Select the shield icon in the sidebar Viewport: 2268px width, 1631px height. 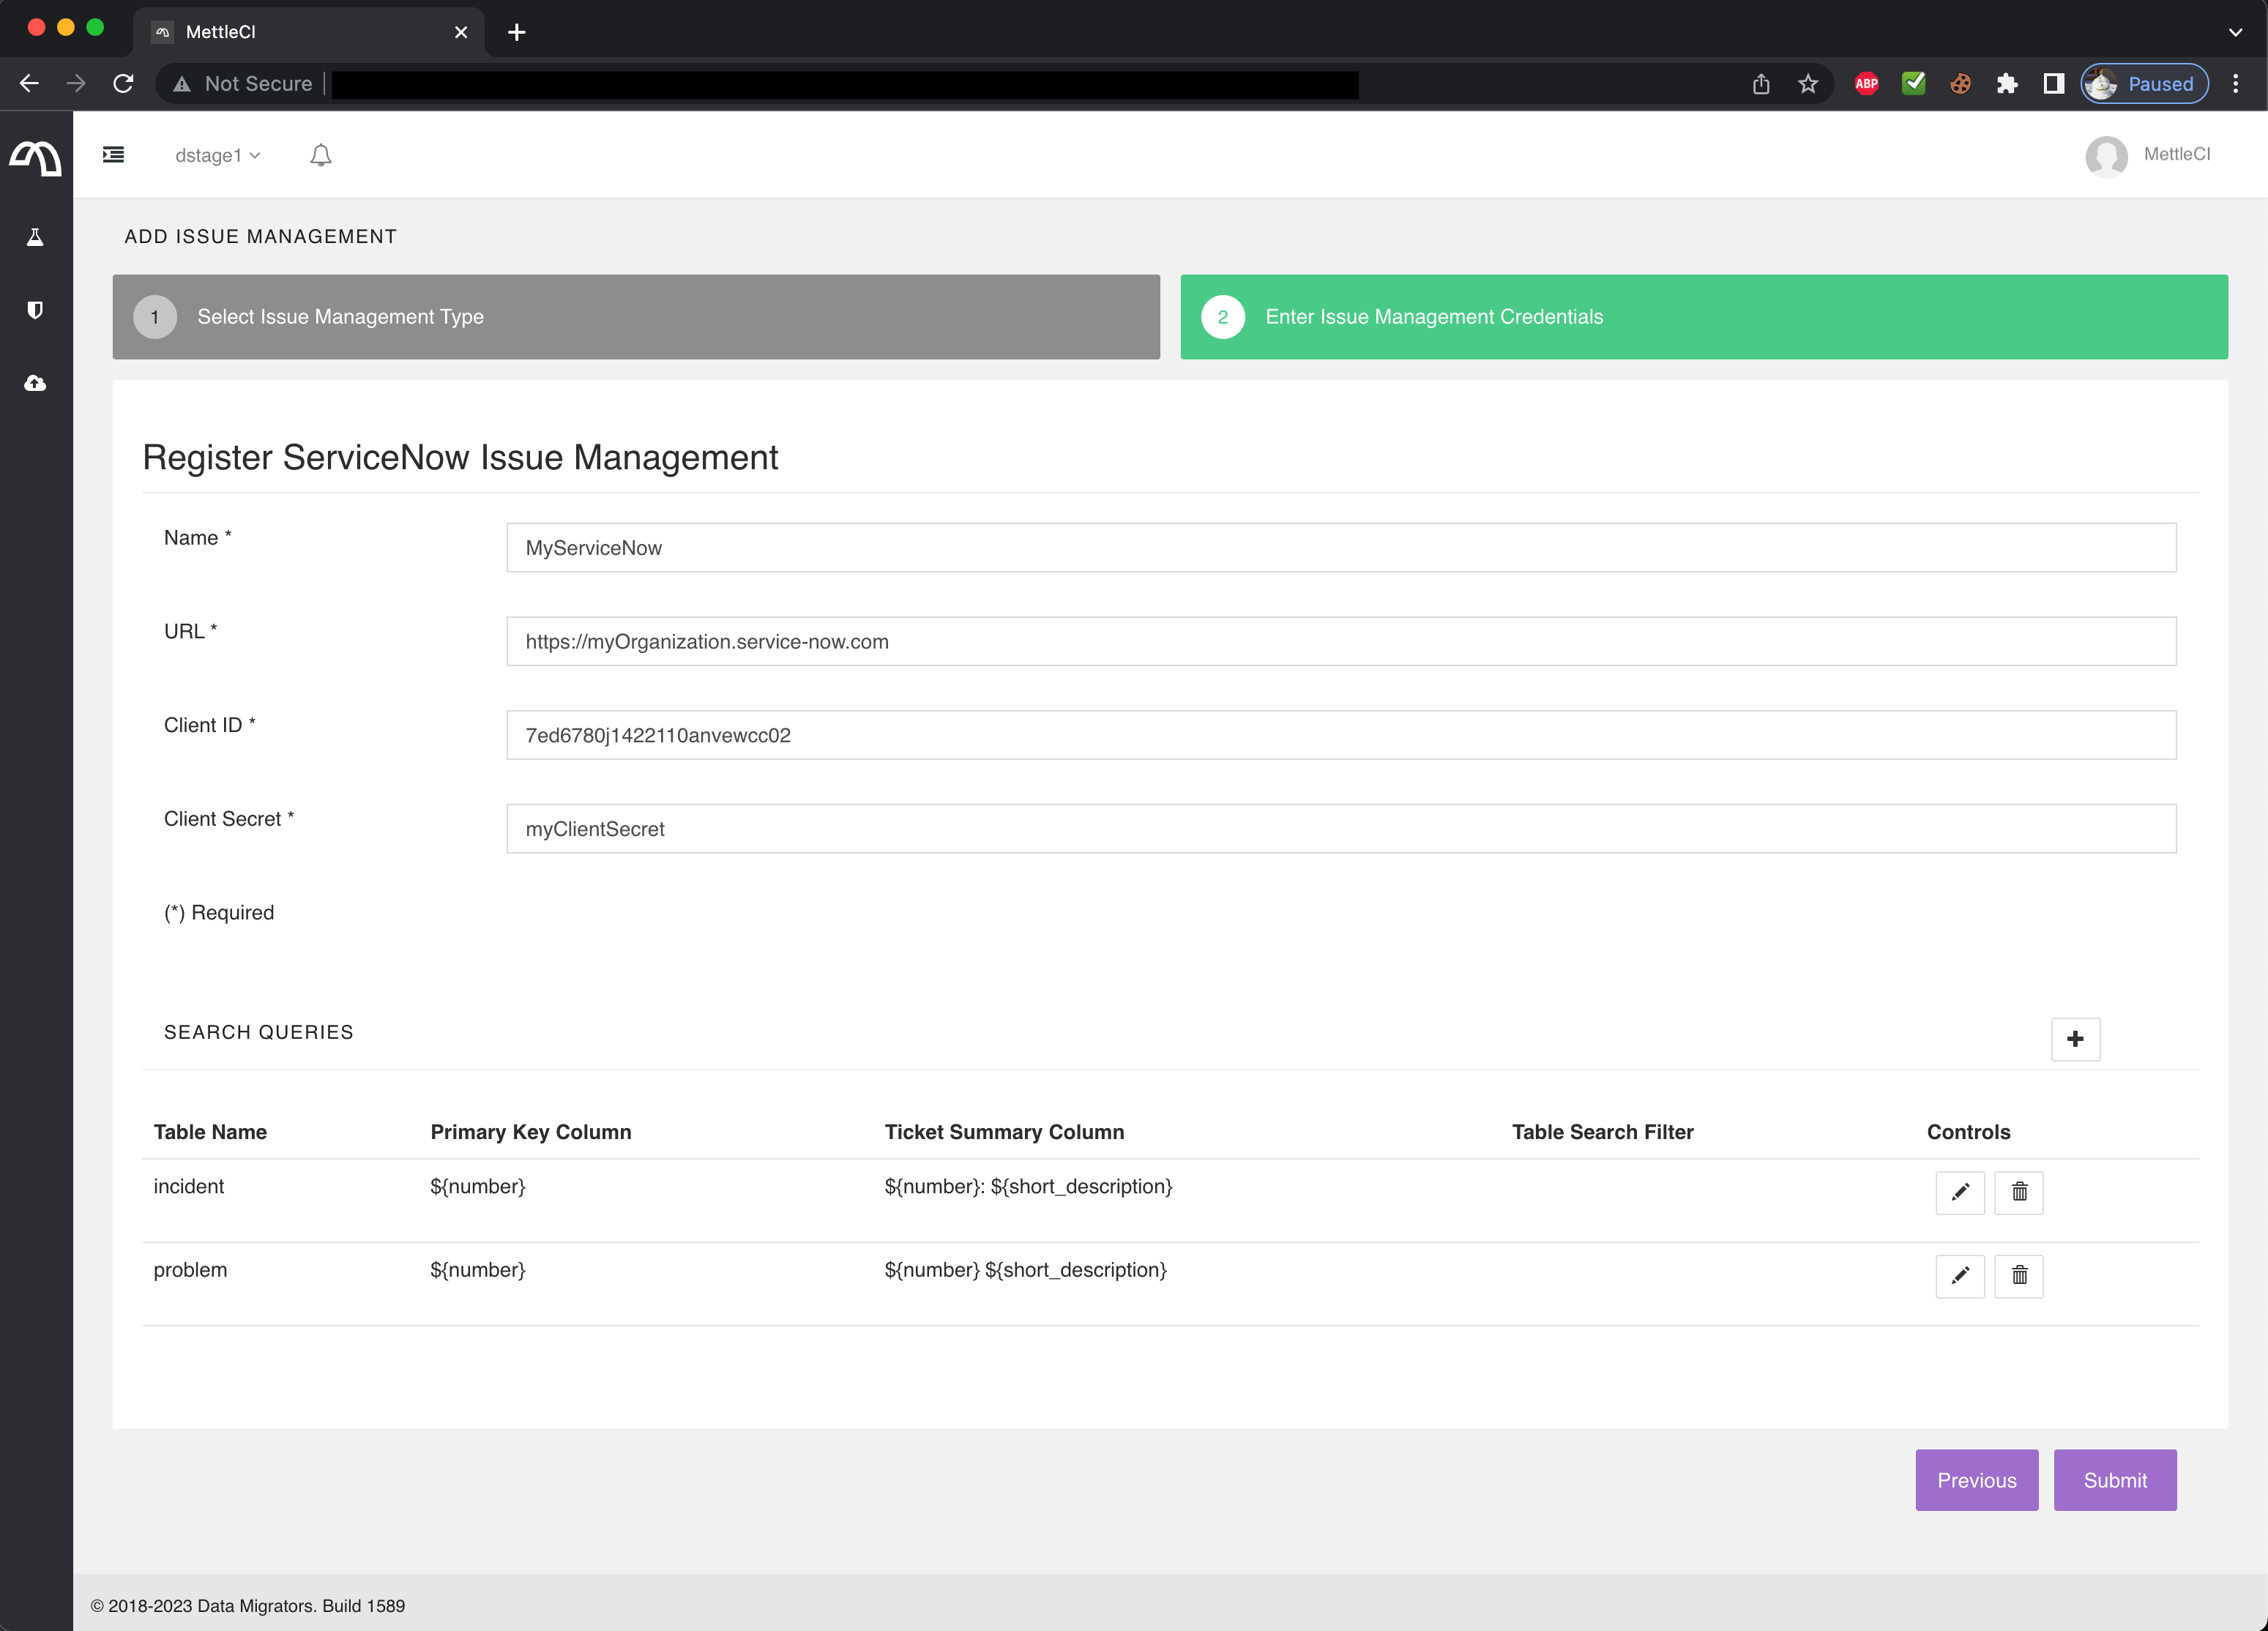tap(36, 309)
